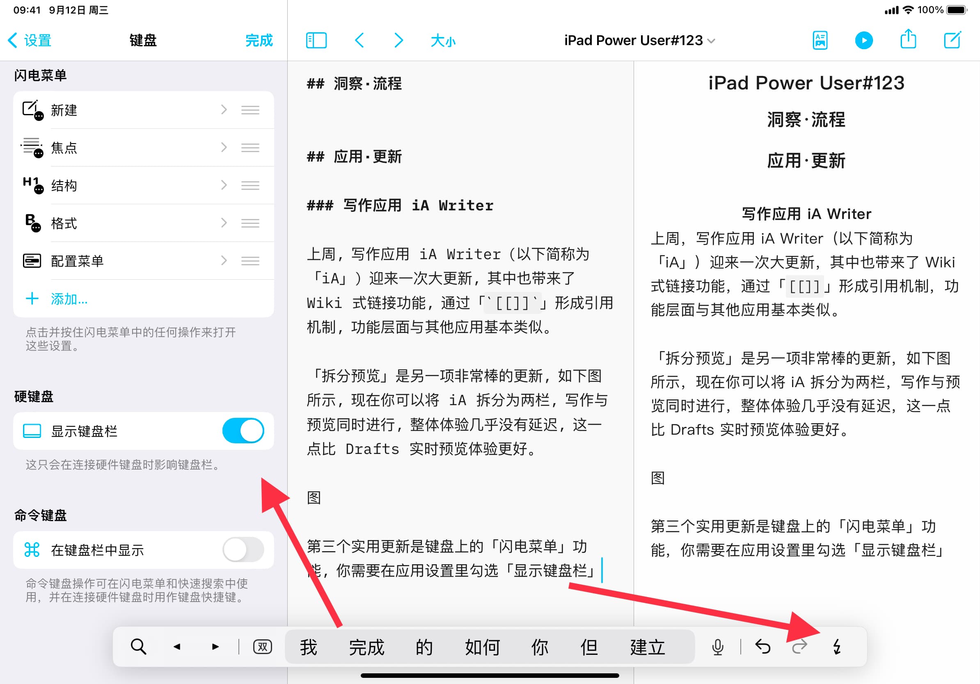Open the 格式 lightning menu item
This screenshot has width=980, height=684.
pos(143,223)
